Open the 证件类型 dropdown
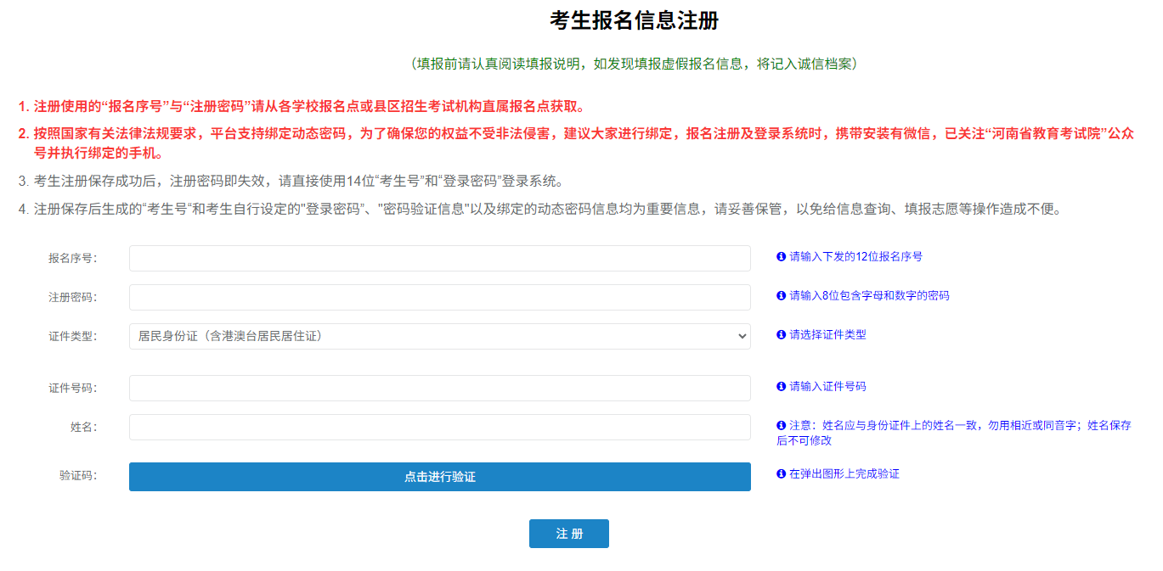This screenshot has height=571, width=1163. coord(439,336)
